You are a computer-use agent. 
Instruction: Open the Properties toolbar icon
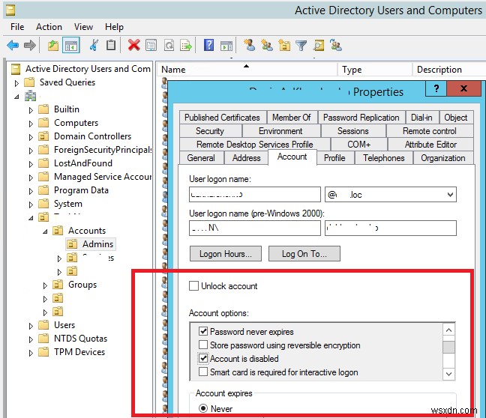(x=151, y=46)
